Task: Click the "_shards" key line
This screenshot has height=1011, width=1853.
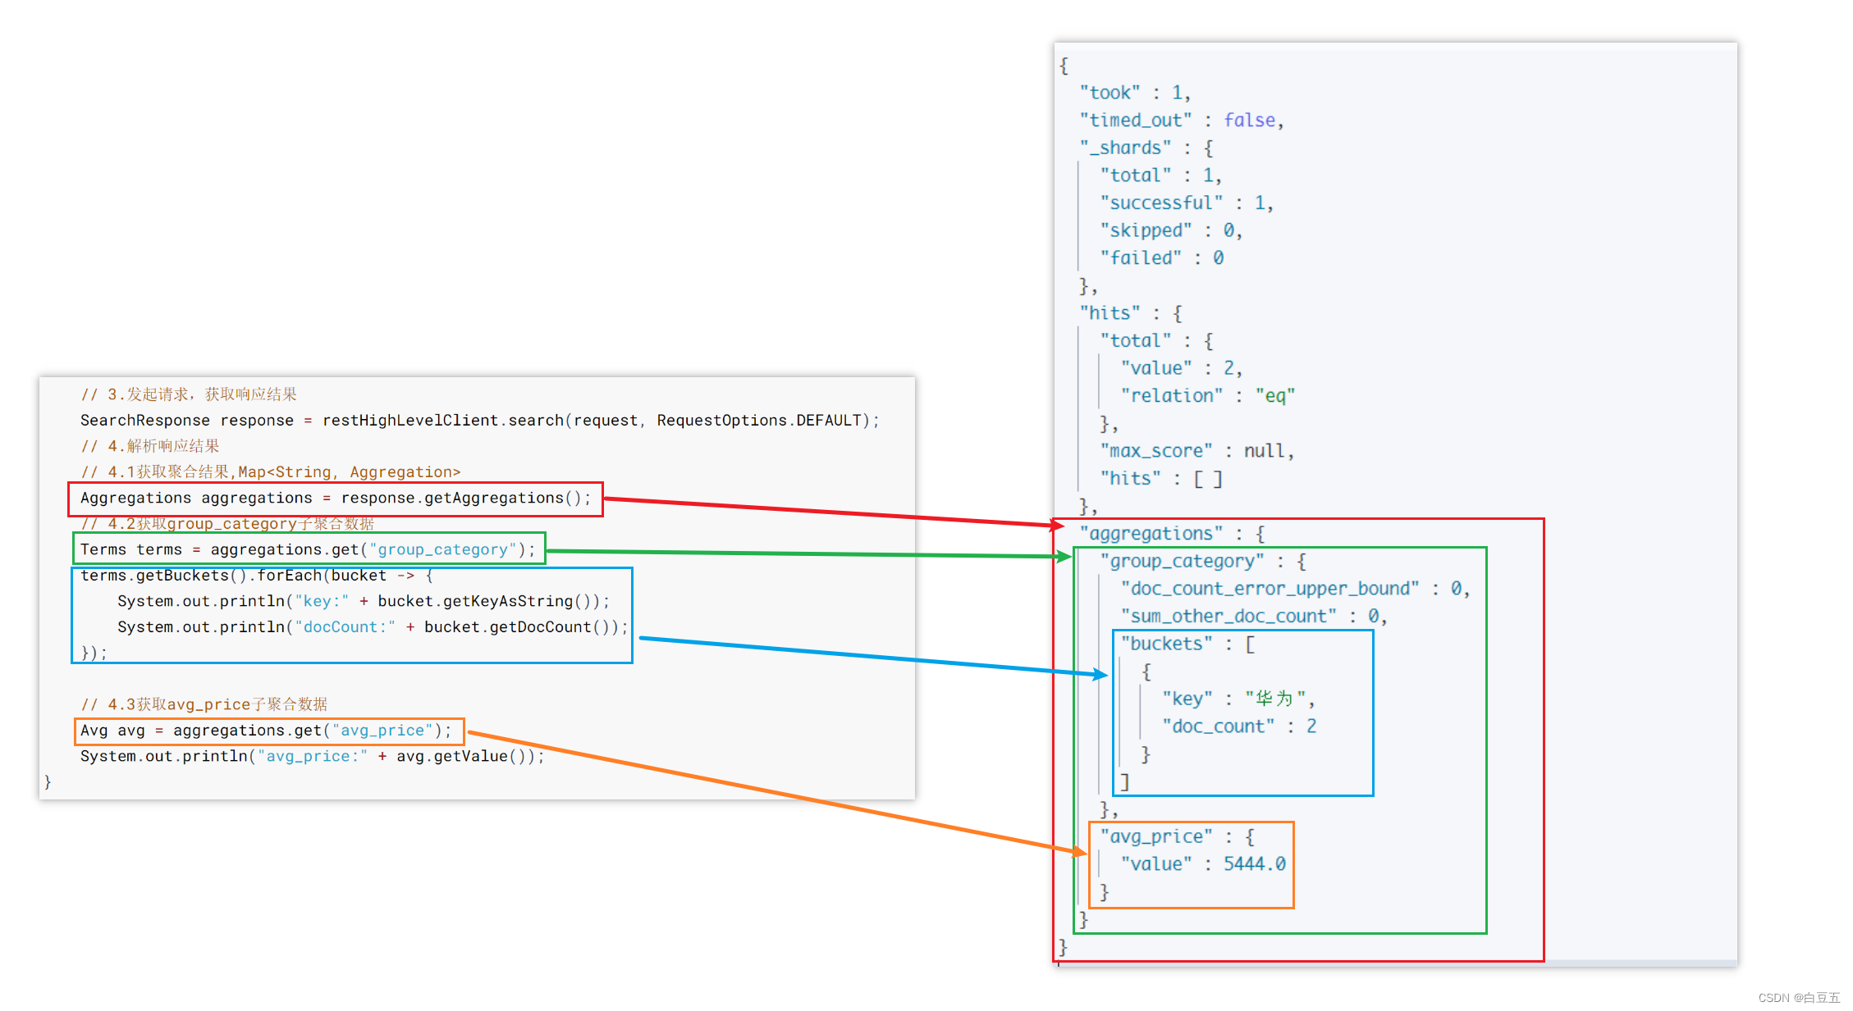Action: (1146, 148)
